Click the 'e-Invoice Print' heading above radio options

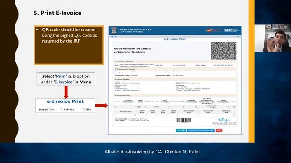click(x=65, y=101)
